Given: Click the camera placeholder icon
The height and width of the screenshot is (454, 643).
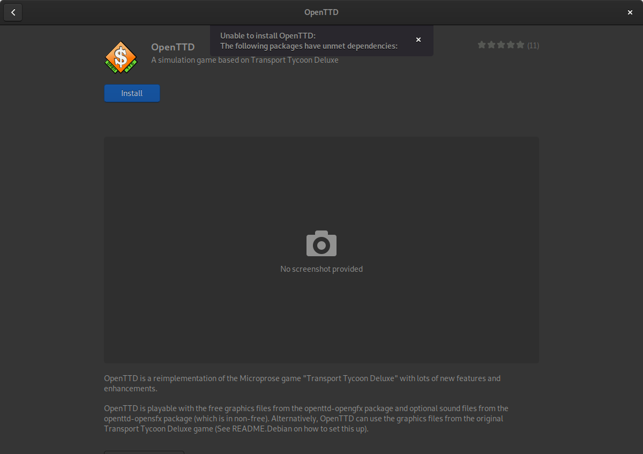Looking at the screenshot, I should tap(322, 243).
